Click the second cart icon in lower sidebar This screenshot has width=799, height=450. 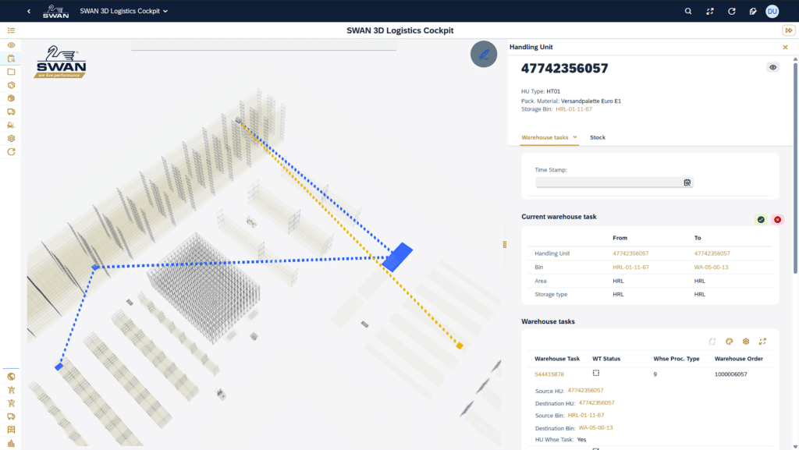(11, 403)
